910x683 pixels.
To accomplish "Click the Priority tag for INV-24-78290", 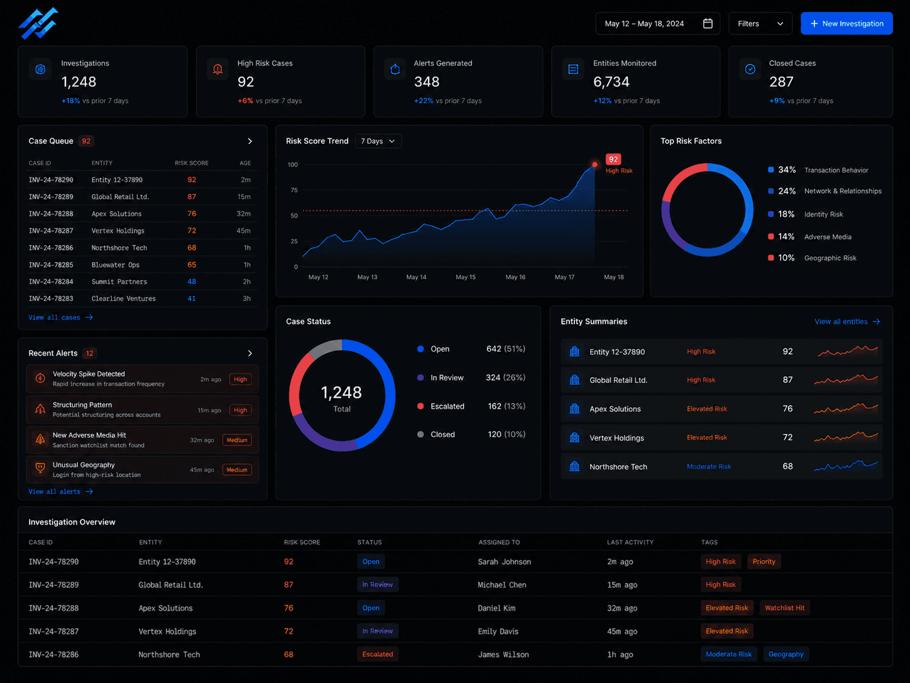I will pyautogui.click(x=764, y=562).
